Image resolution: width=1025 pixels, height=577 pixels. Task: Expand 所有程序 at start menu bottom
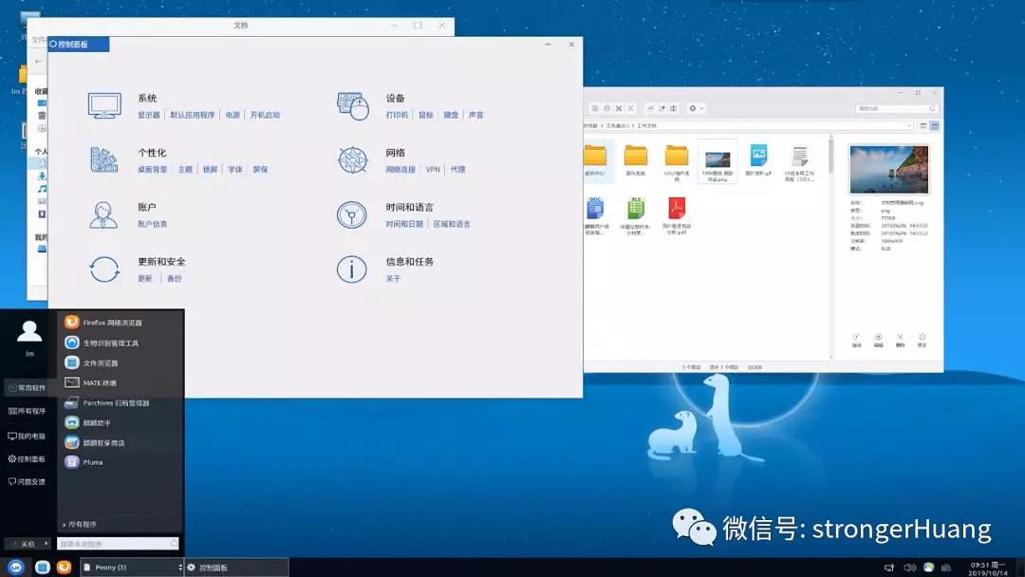pos(80,524)
